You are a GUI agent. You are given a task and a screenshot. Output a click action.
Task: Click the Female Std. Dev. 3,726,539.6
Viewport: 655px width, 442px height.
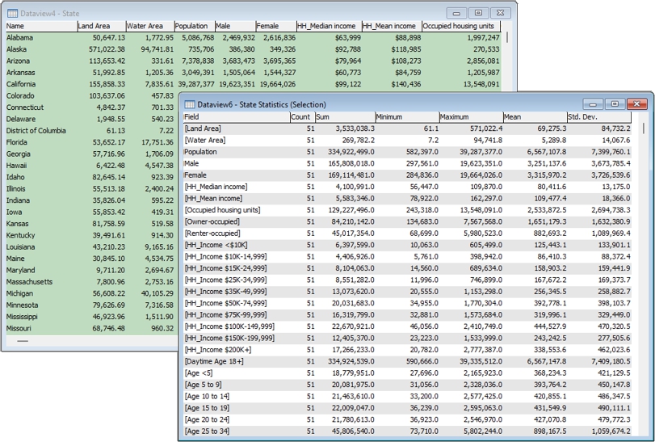[611, 175]
